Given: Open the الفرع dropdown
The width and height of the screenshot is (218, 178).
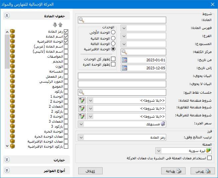Looking at the screenshot, I should [124, 36].
